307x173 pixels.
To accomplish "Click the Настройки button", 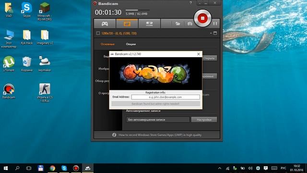I will coord(204,120).
